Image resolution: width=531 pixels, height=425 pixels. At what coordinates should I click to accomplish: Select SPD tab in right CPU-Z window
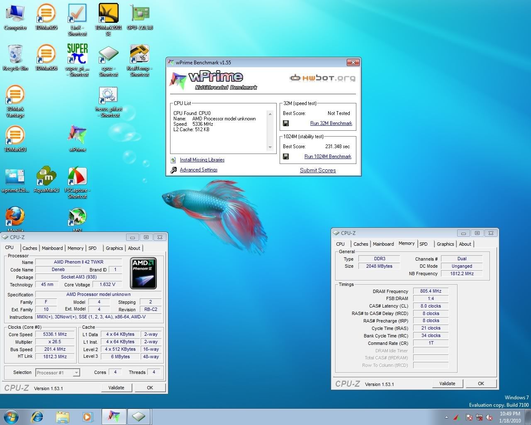point(424,244)
